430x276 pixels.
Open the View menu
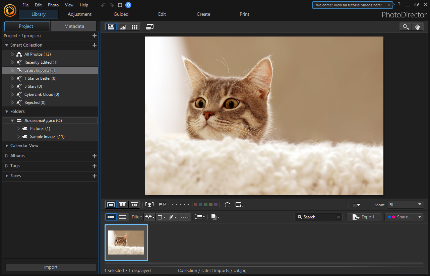(x=69, y=5)
